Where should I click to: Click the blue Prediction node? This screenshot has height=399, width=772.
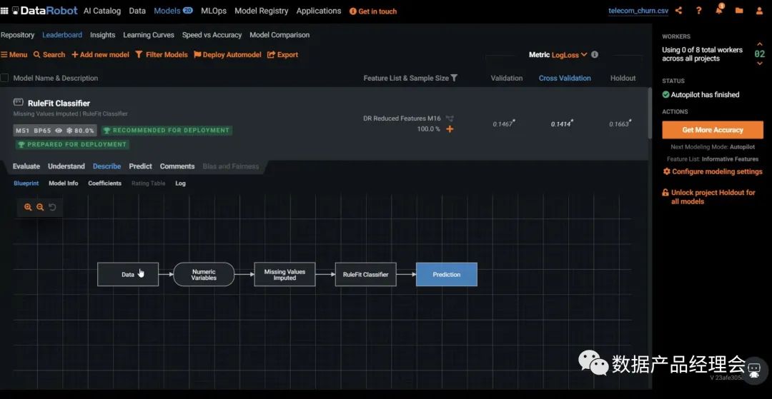coord(447,274)
